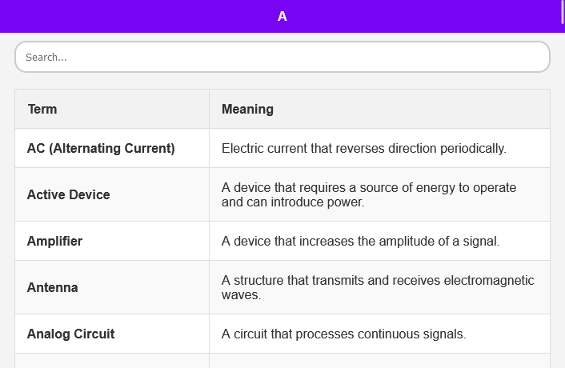Viewport: 565px width, 368px height.
Task: Click the Antenna meaning text
Action: 378,287
